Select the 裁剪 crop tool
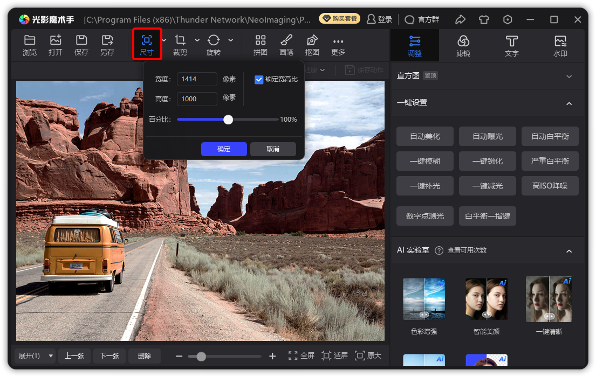 point(180,45)
